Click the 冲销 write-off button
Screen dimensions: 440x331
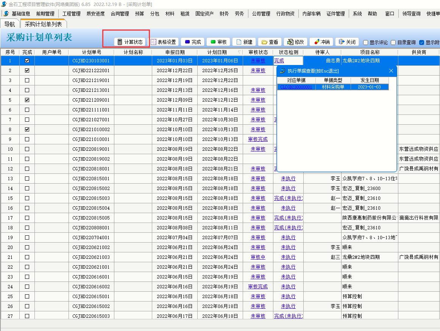(321, 42)
